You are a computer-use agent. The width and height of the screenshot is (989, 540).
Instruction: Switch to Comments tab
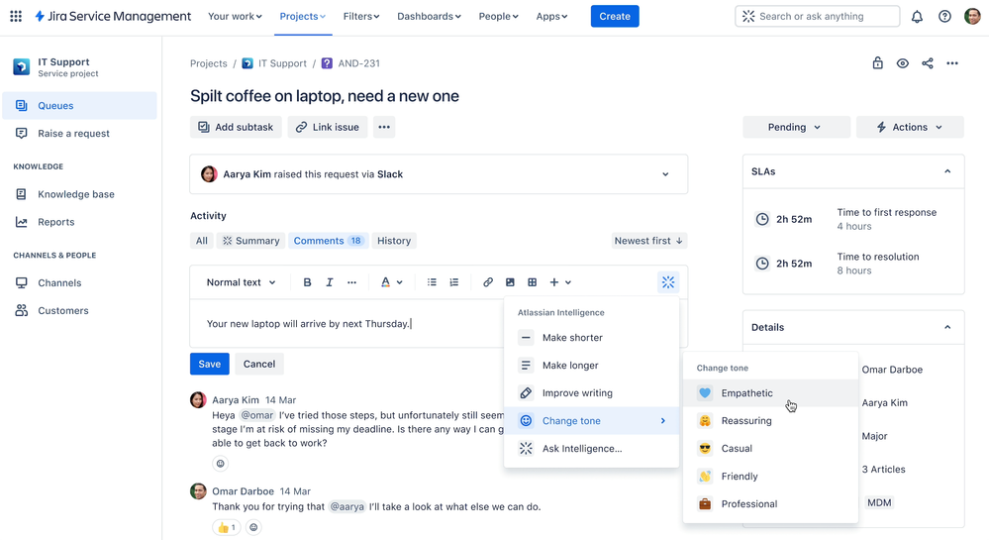[328, 241]
